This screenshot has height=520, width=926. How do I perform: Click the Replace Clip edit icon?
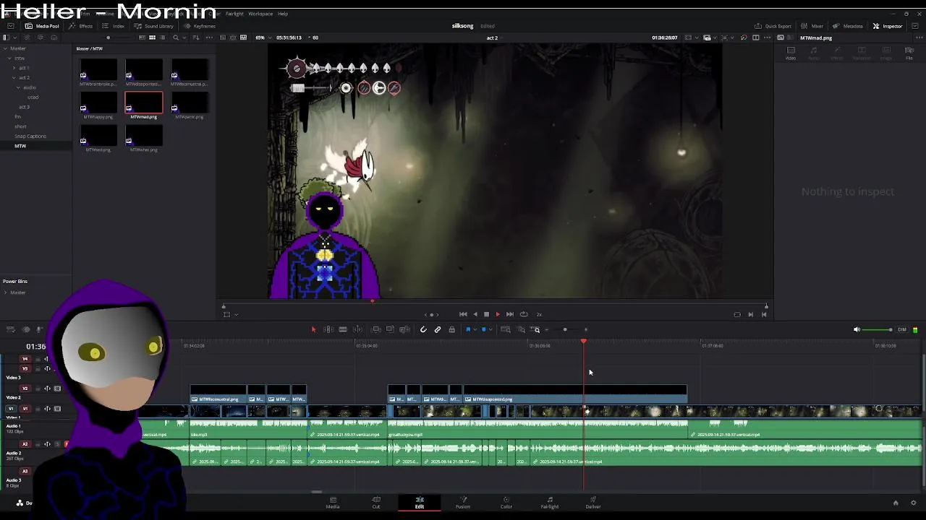404,329
